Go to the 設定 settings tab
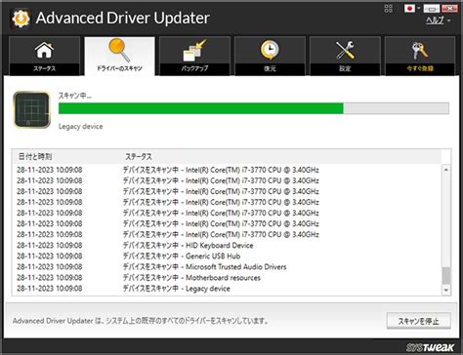 [345, 56]
